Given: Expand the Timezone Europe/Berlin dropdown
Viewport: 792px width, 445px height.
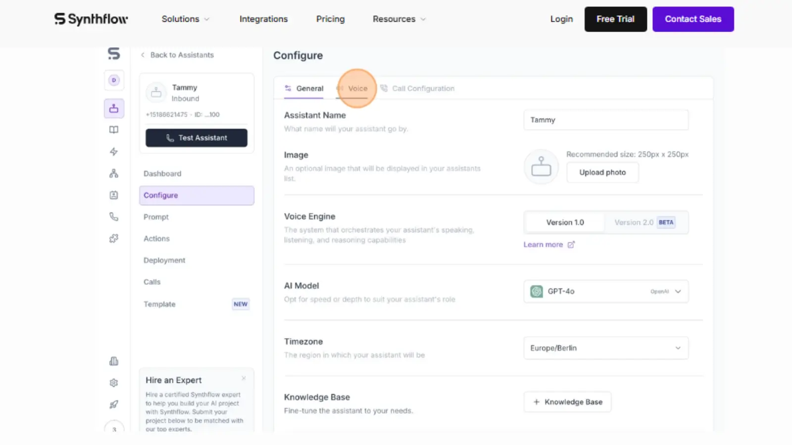Looking at the screenshot, I should click(606, 348).
